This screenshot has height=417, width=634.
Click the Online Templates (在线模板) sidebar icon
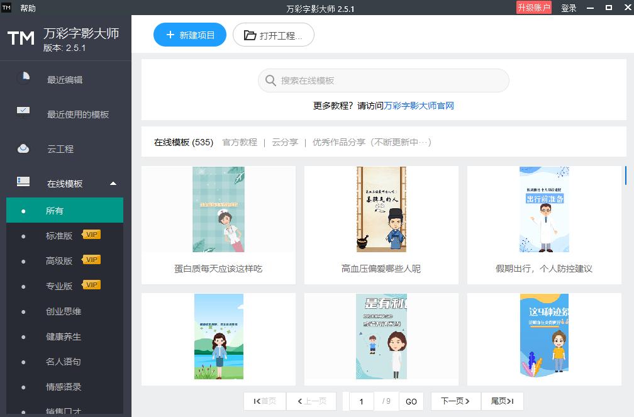(x=23, y=182)
